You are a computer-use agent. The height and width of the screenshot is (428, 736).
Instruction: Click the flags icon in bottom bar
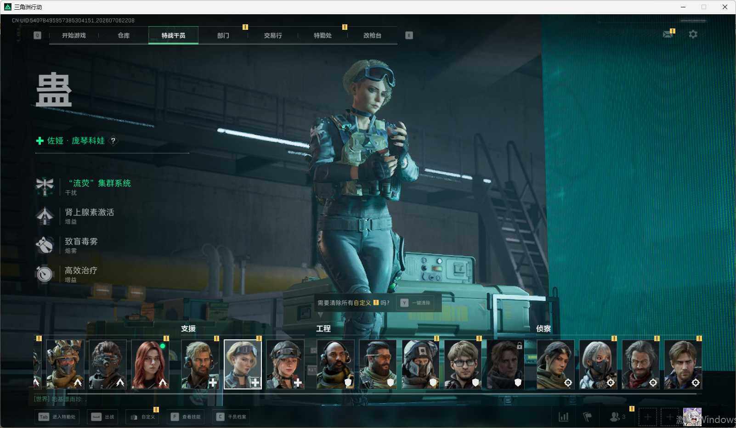coord(587,417)
